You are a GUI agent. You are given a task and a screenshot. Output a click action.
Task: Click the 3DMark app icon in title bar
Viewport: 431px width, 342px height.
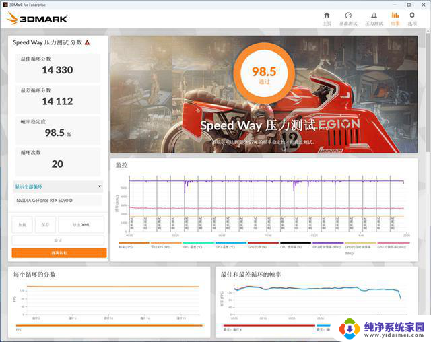click(5, 5)
